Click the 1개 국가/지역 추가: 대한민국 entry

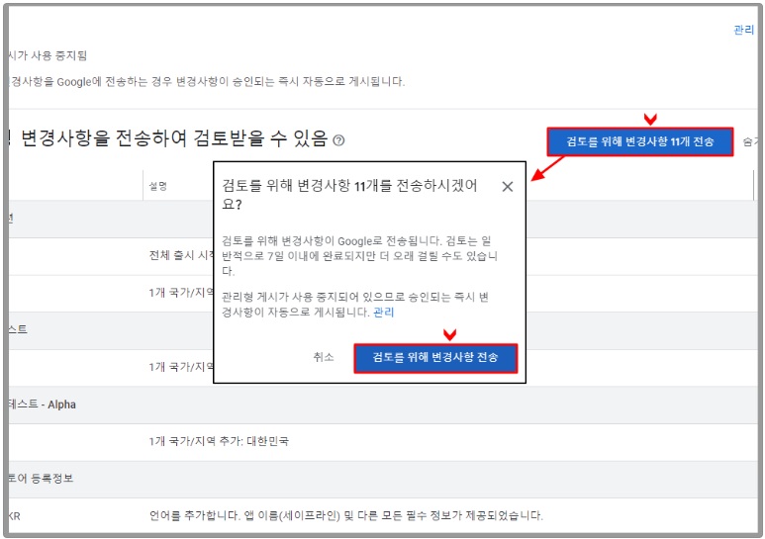pyautogui.click(x=219, y=441)
